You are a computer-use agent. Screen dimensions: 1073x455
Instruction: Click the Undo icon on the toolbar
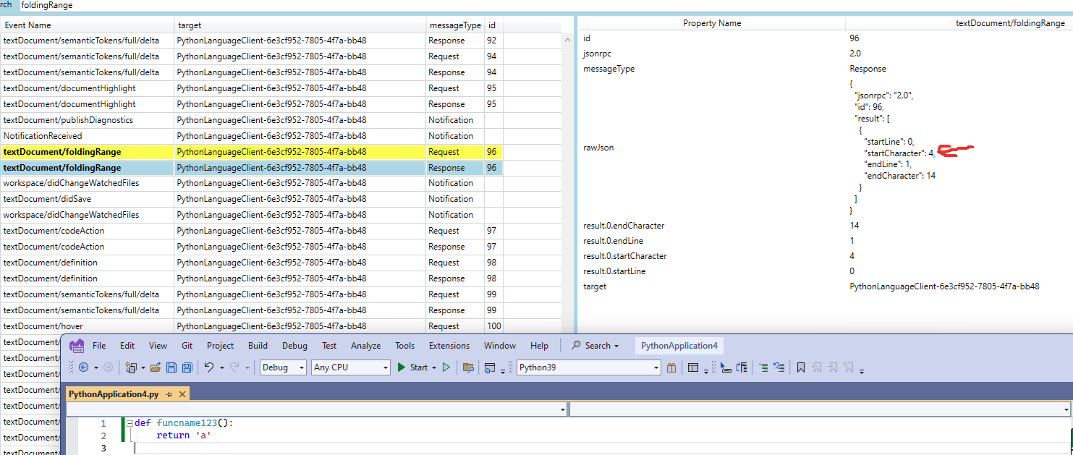click(210, 367)
